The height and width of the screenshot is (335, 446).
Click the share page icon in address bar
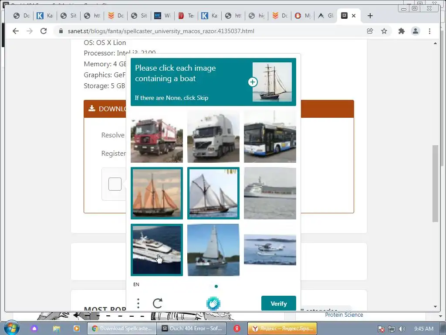click(x=370, y=31)
